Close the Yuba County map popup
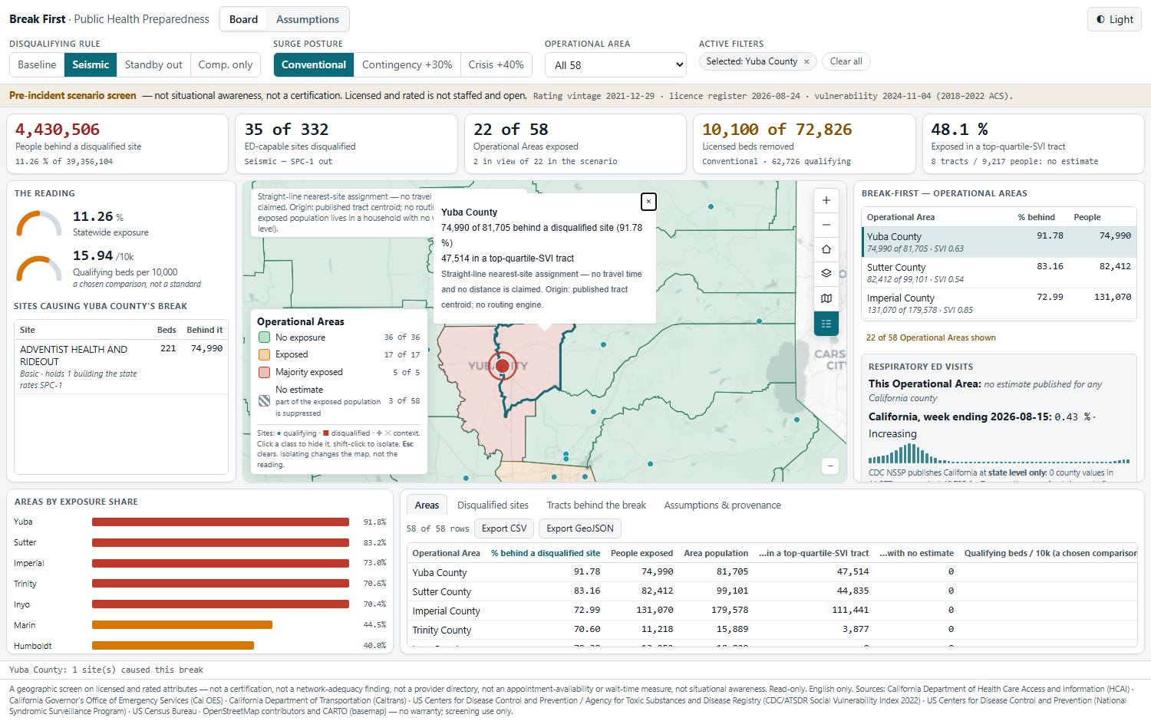The width and height of the screenshot is (1151, 721). click(648, 201)
